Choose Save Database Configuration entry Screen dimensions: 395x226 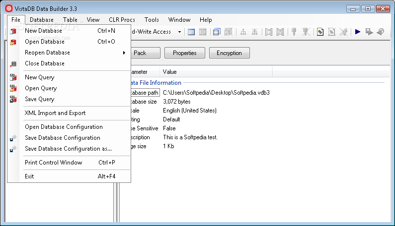tap(69, 138)
